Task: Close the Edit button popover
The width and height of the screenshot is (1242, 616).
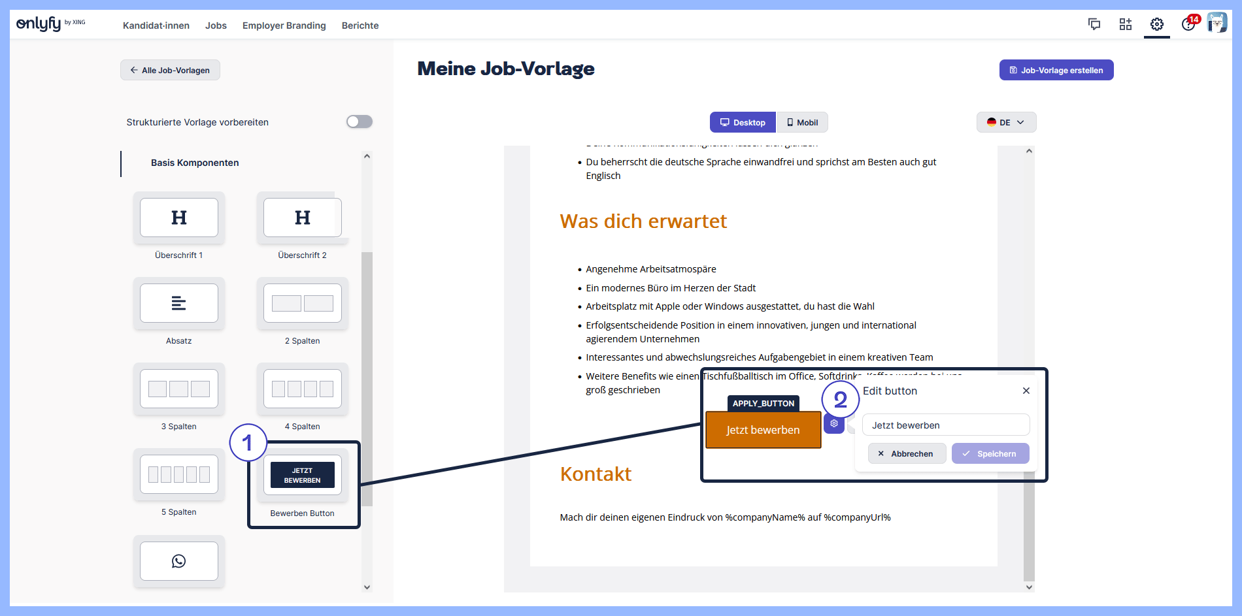Action: click(x=1026, y=390)
